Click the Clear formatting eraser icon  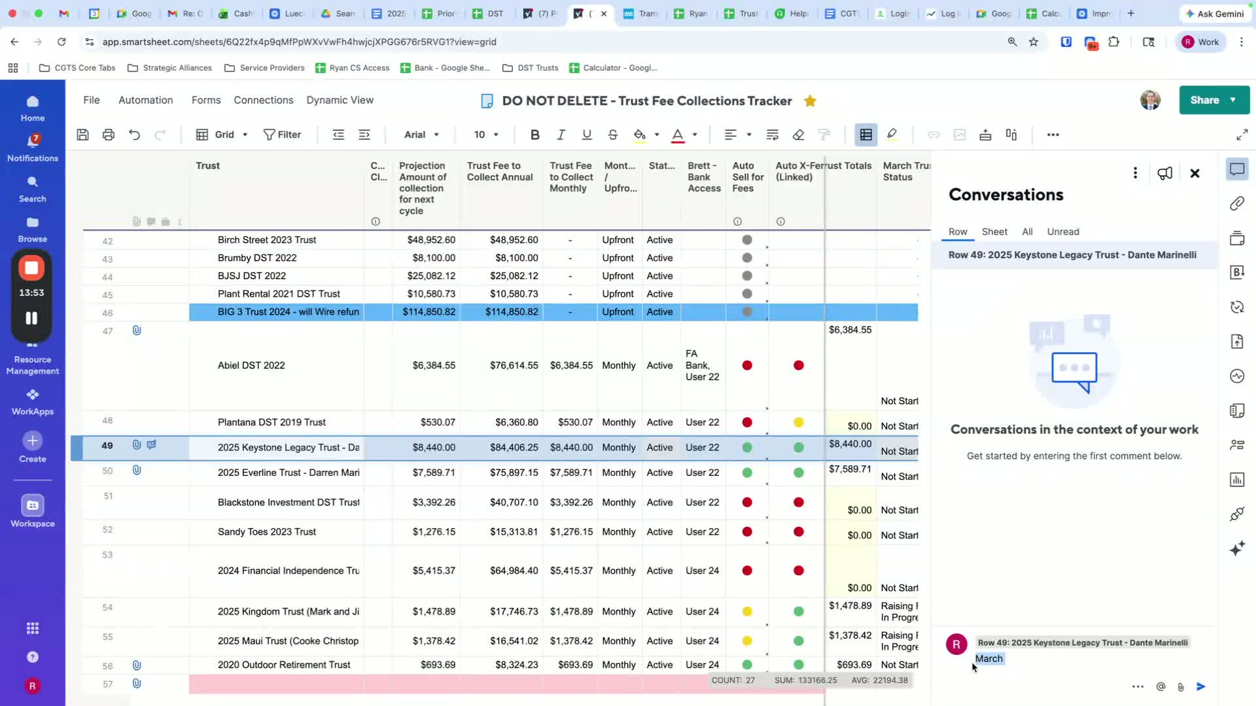click(x=798, y=135)
